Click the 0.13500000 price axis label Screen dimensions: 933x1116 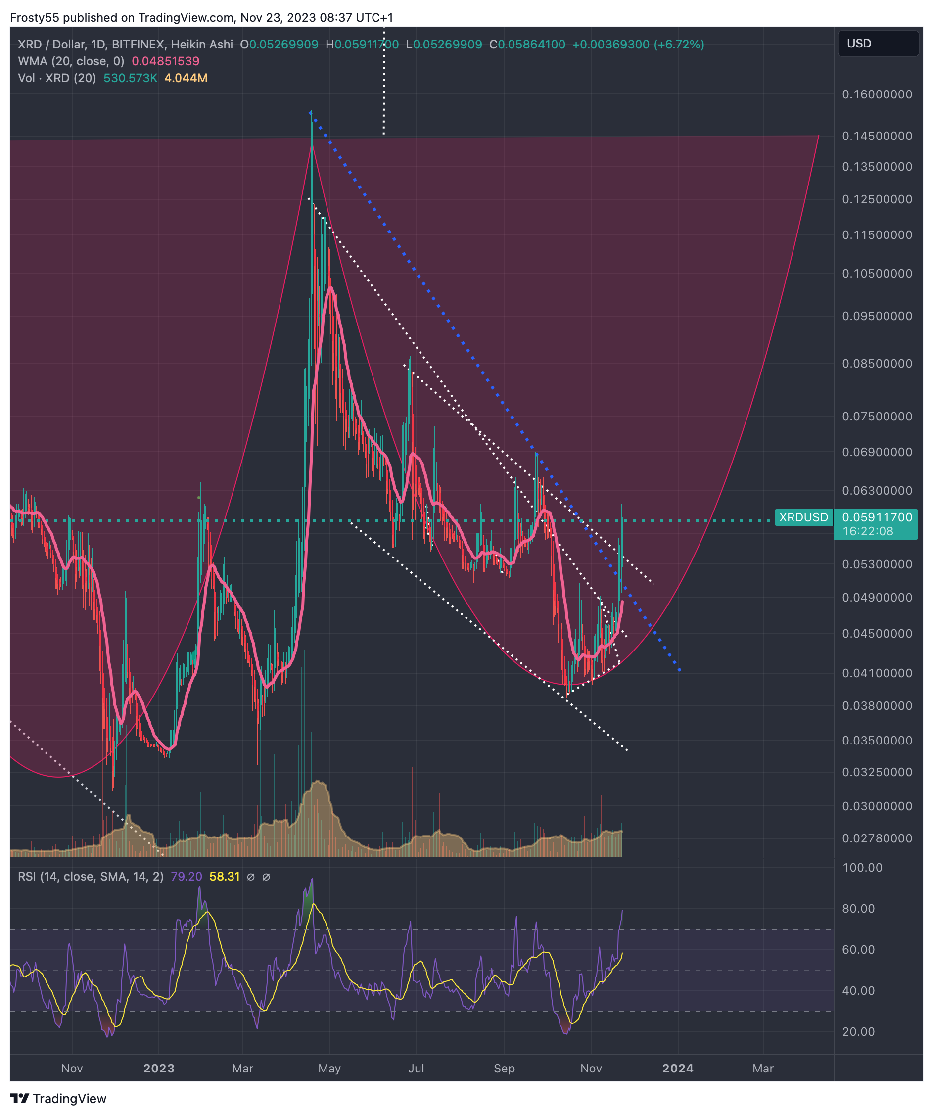tap(877, 167)
